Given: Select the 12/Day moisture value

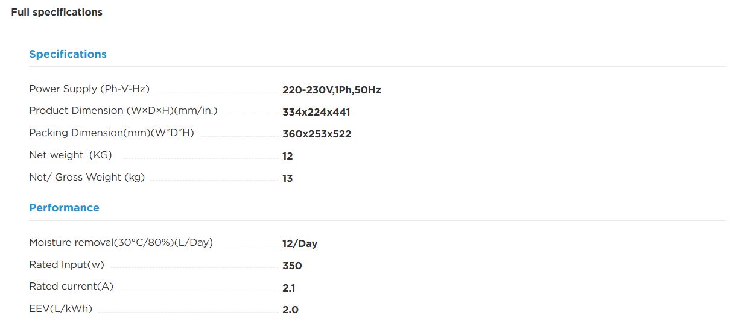Looking at the screenshot, I should coord(300,244).
